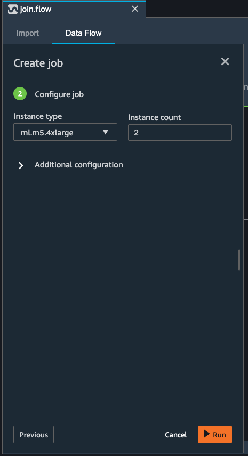Select the join.flow tab title
Screen dimensions: 248x456
click(36, 9)
